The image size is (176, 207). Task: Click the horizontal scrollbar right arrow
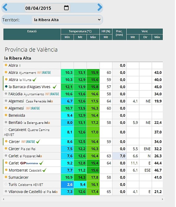coord(162,199)
